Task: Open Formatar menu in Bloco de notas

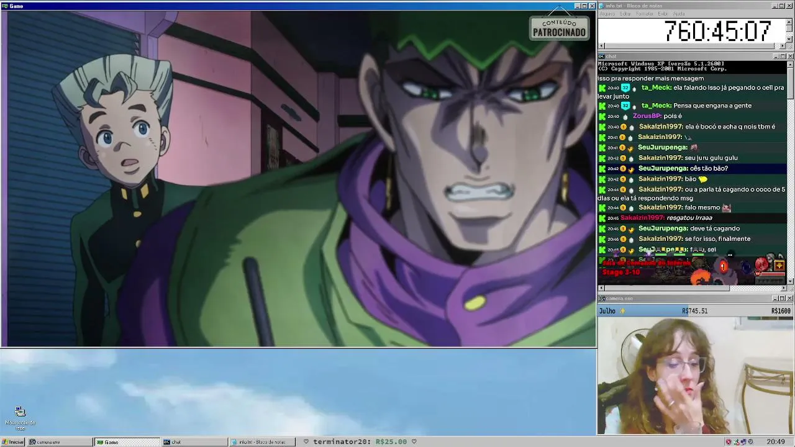Action: click(x=645, y=14)
